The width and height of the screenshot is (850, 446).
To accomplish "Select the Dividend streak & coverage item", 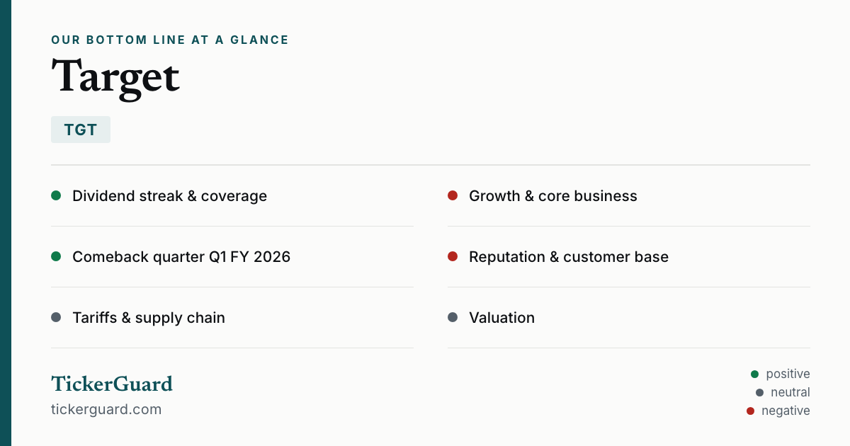I will [232, 196].
